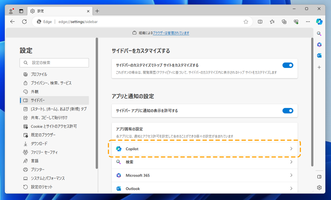The width and height of the screenshot is (331, 200).
Task: Open プロファイル settings section
Action: (x=54, y=75)
